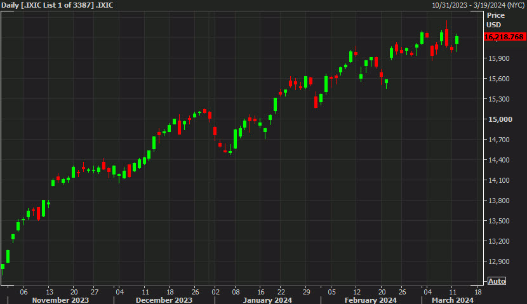Click the bold 15,000 price axis label

pyautogui.click(x=500, y=119)
